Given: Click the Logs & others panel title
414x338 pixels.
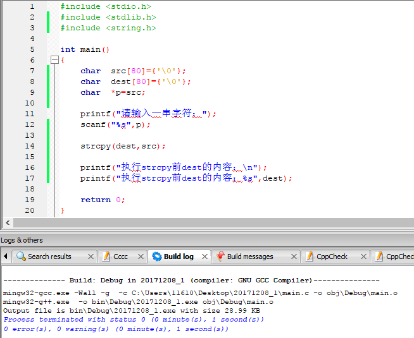Looking at the screenshot, I should pos(22,240).
